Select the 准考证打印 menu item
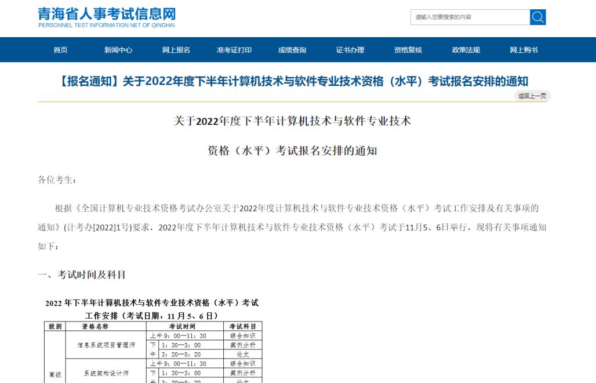 point(234,50)
